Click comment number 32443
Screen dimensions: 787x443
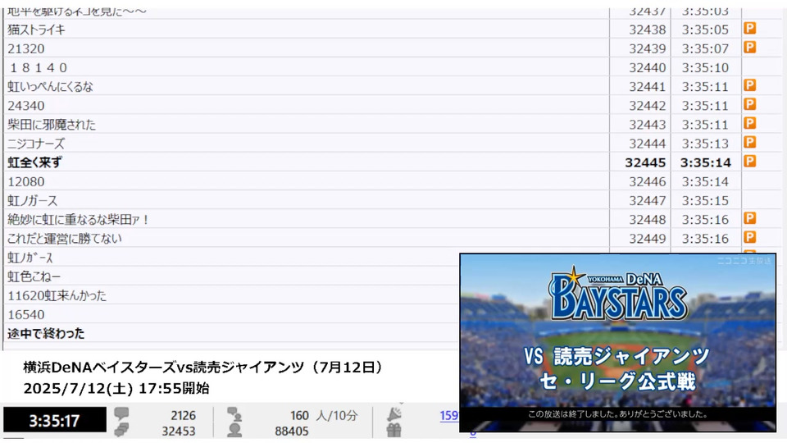(648, 125)
